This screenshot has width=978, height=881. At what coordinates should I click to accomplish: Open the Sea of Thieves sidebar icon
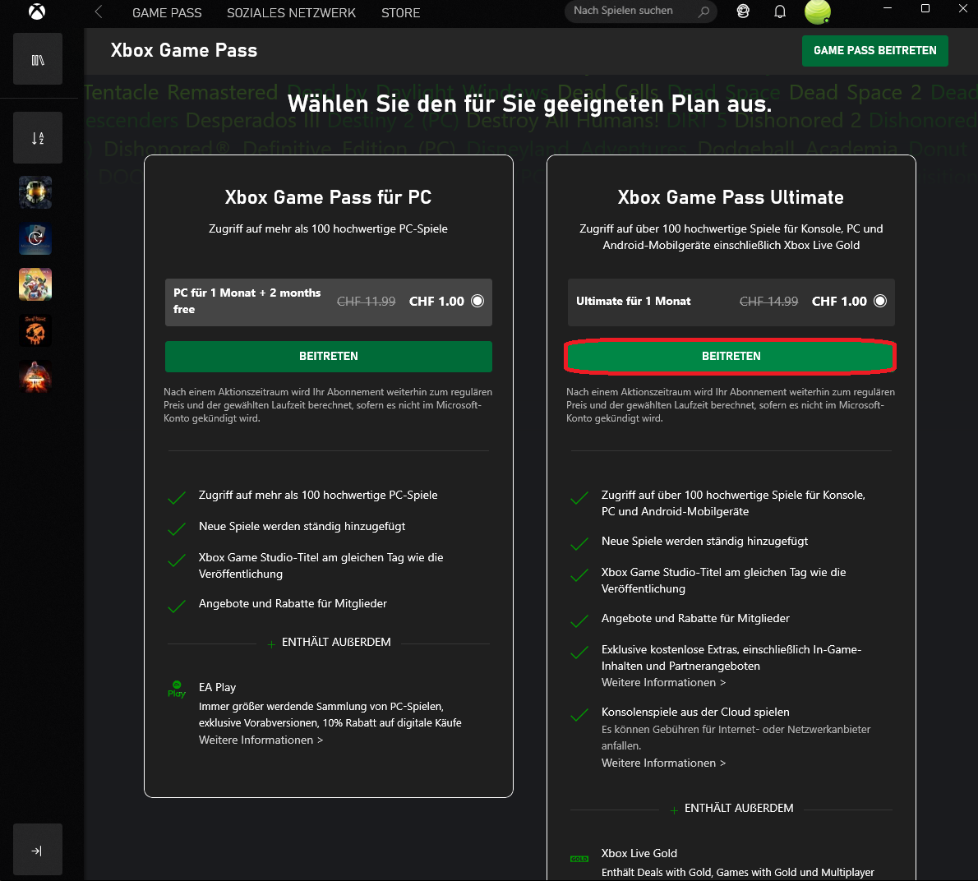coord(35,330)
